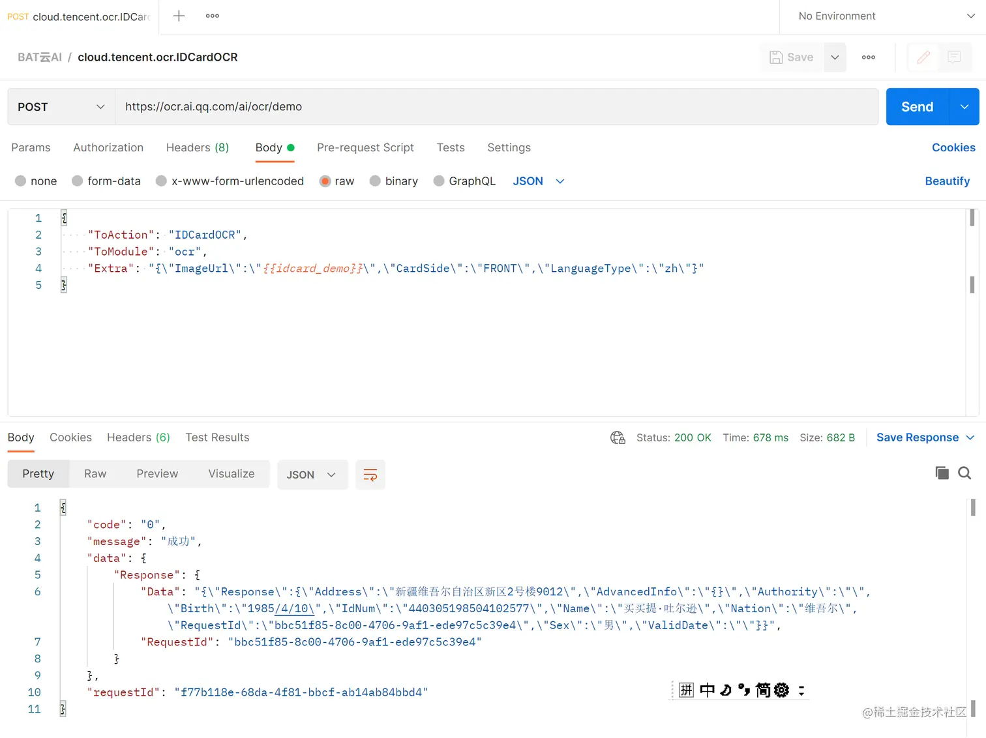
Task: Click Beautify to format the body
Action: coord(947,181)
